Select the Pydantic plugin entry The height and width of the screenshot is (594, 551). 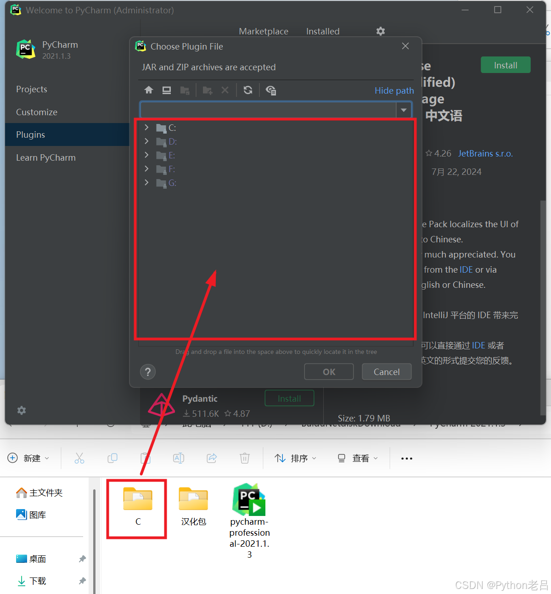pos(232,406)
